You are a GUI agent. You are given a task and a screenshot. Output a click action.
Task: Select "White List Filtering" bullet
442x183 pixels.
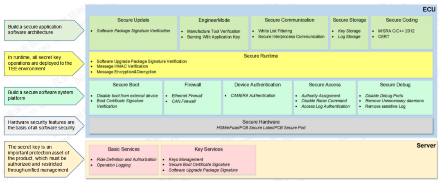coord(275,31)
